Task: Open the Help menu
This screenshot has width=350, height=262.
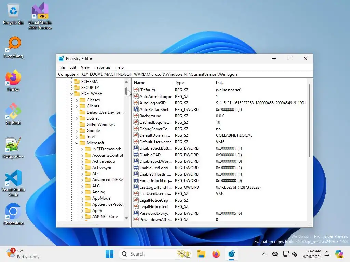Action: [119, 67]
